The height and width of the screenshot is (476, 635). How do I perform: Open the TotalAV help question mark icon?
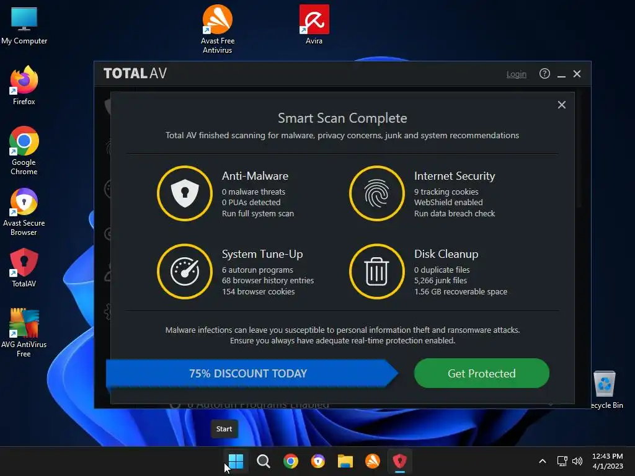pos(544,74)
